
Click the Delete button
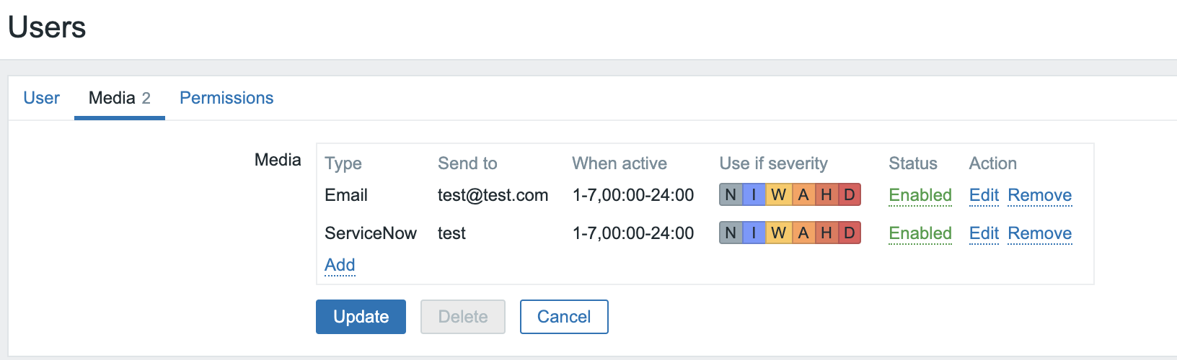tap(463, 317)
